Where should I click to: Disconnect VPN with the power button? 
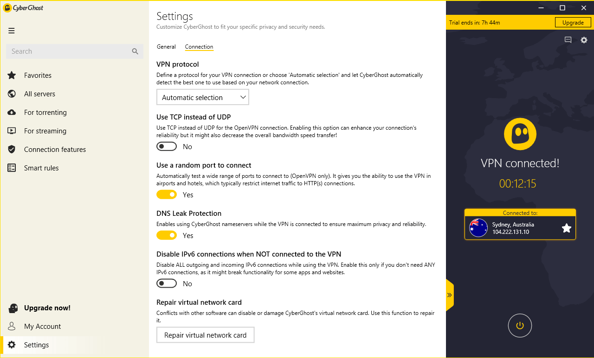(520, 326)
